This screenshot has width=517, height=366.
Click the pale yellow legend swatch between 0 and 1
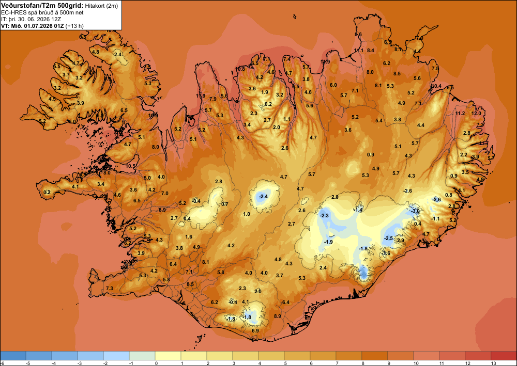coord(168,356)
